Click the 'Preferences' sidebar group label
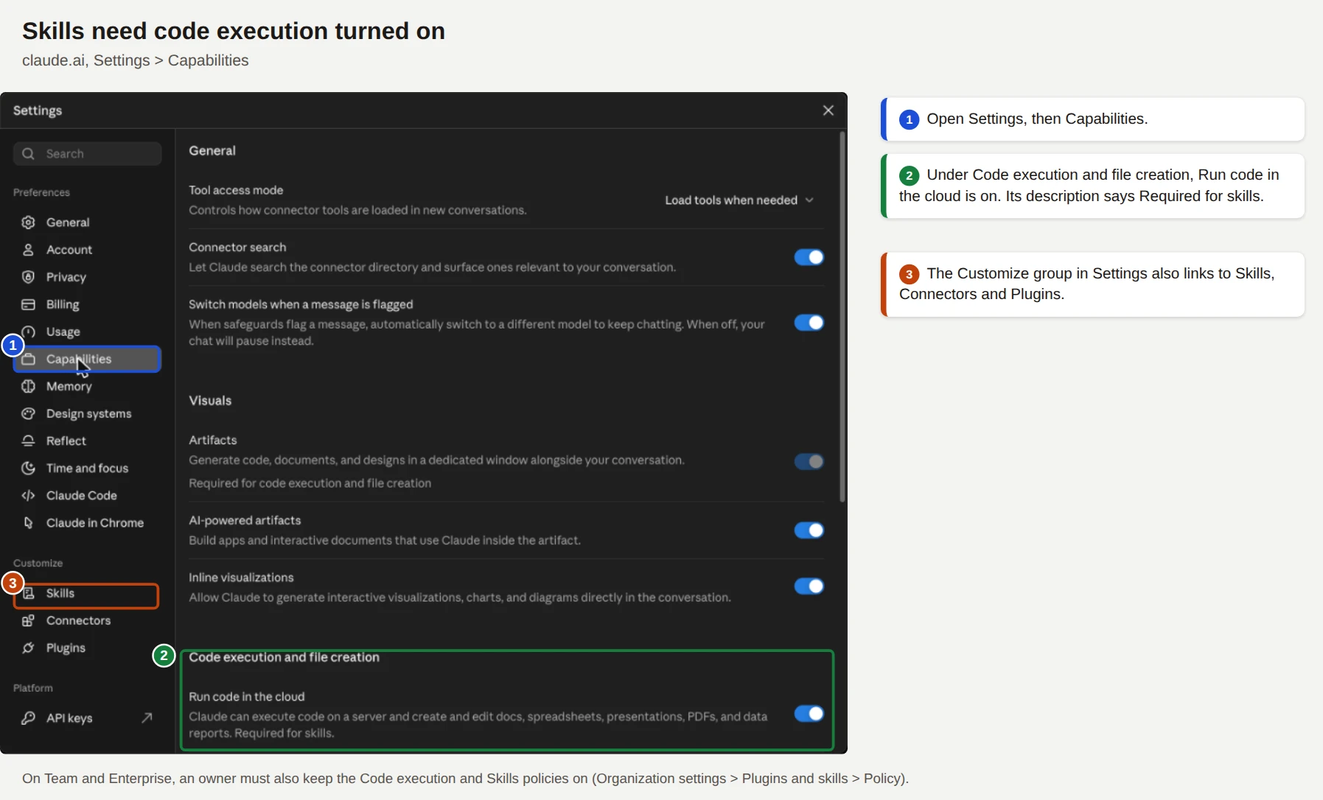Screen dimensions: 1323x800 (41, 192)
